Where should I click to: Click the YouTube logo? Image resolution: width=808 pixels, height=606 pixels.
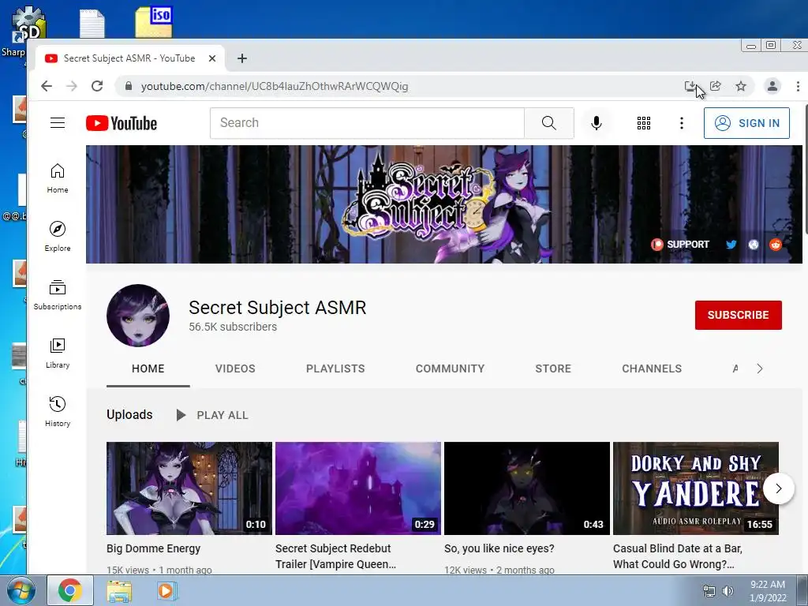tap(122, 123)
